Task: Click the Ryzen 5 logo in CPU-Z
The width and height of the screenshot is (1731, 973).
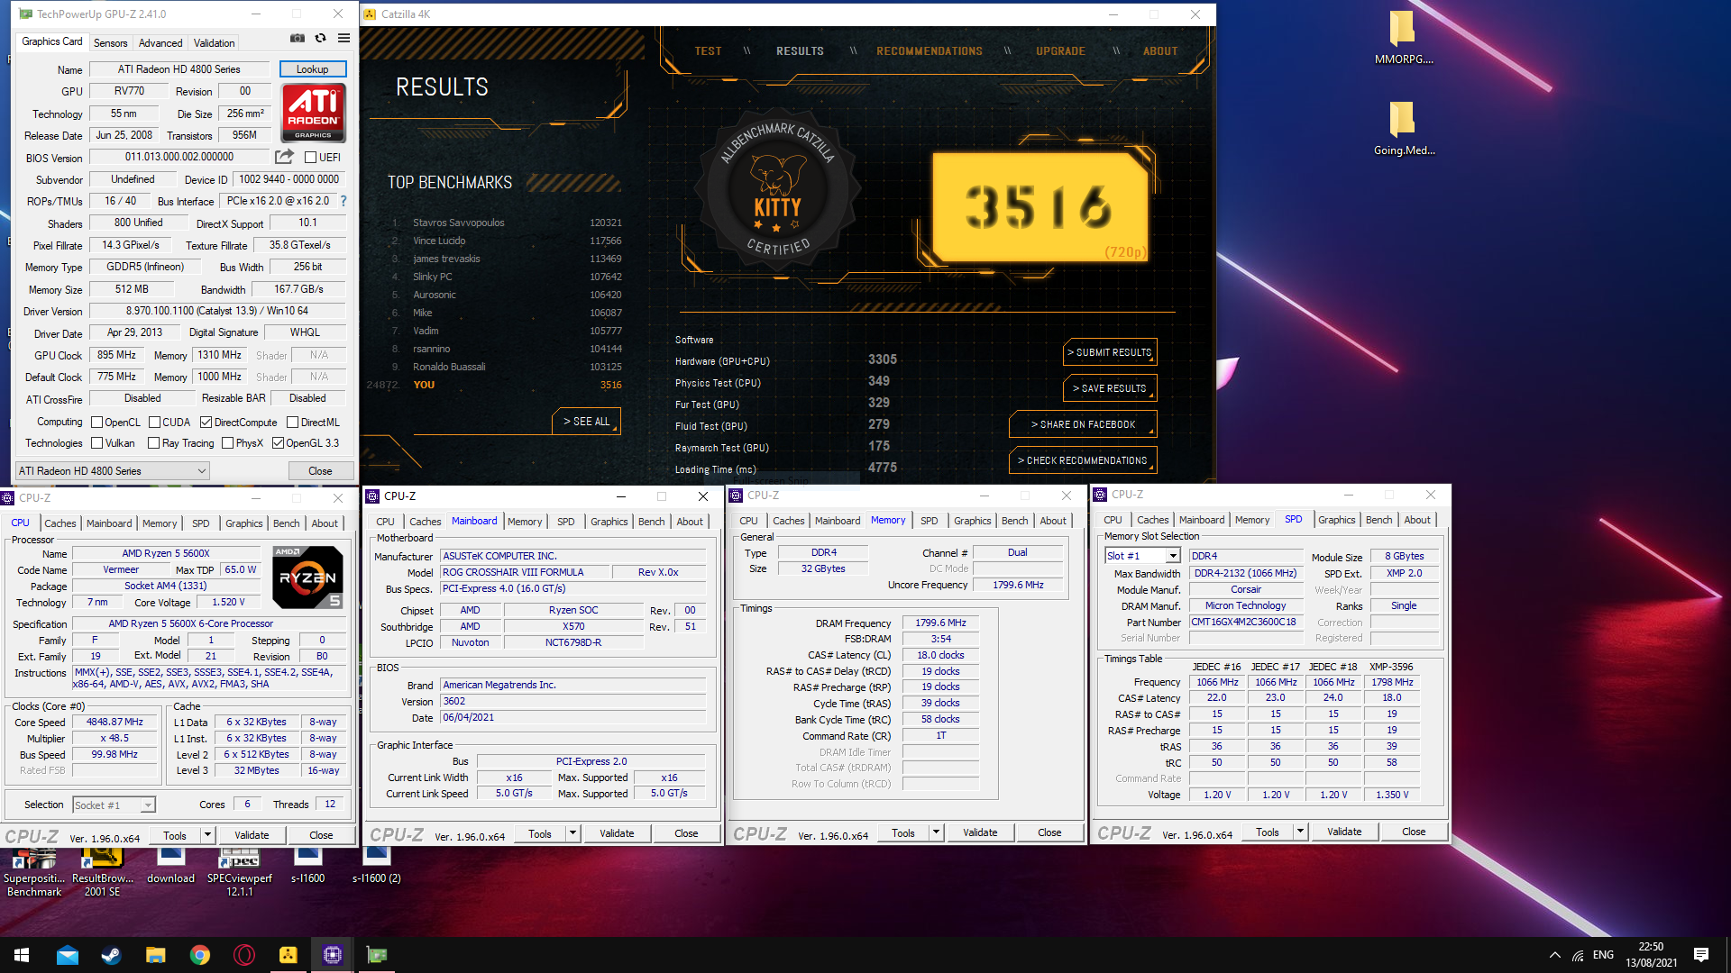Action: point(307,577)
